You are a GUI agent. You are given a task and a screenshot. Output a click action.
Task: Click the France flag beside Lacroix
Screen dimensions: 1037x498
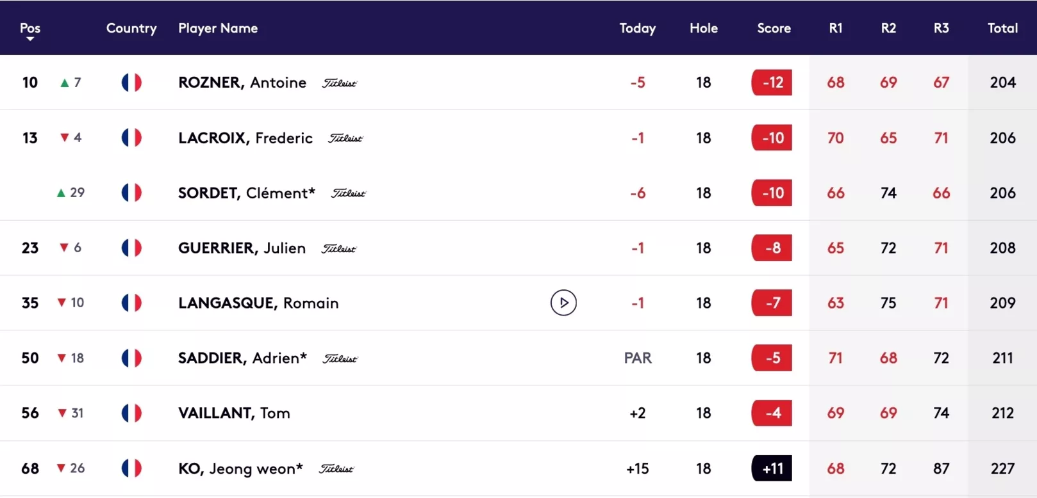131,138
